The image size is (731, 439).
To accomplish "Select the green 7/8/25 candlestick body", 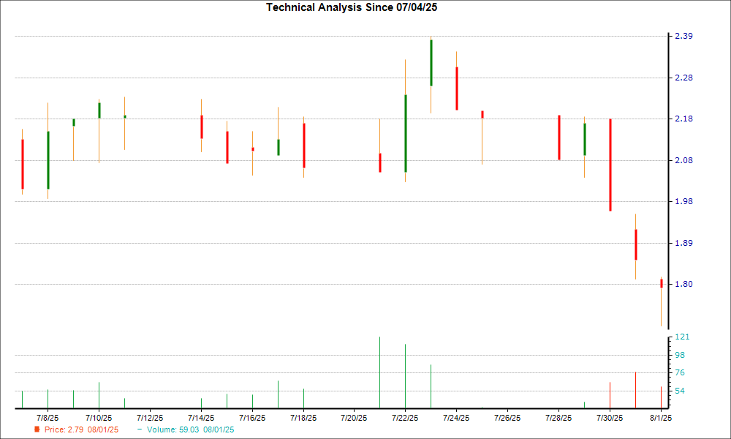I will pos(48,160).
